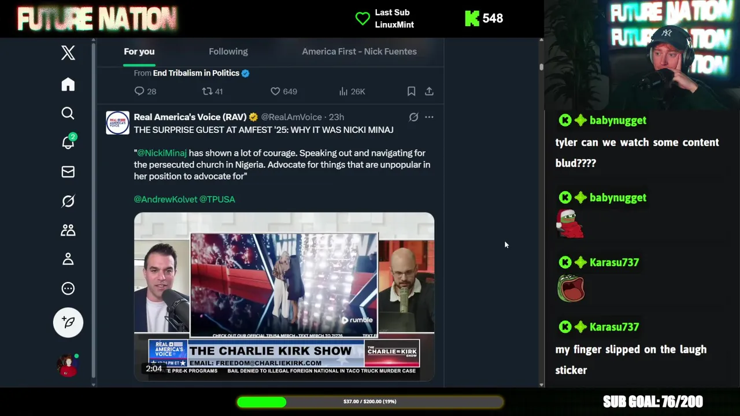Click Grok explain icon on RAV post
The width and height of the screenshot is (740, 416).
(x=413, y=117)
